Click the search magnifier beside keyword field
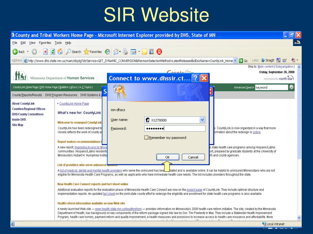Viewport: 313px width, 234px height. click(x=291, y=87)
